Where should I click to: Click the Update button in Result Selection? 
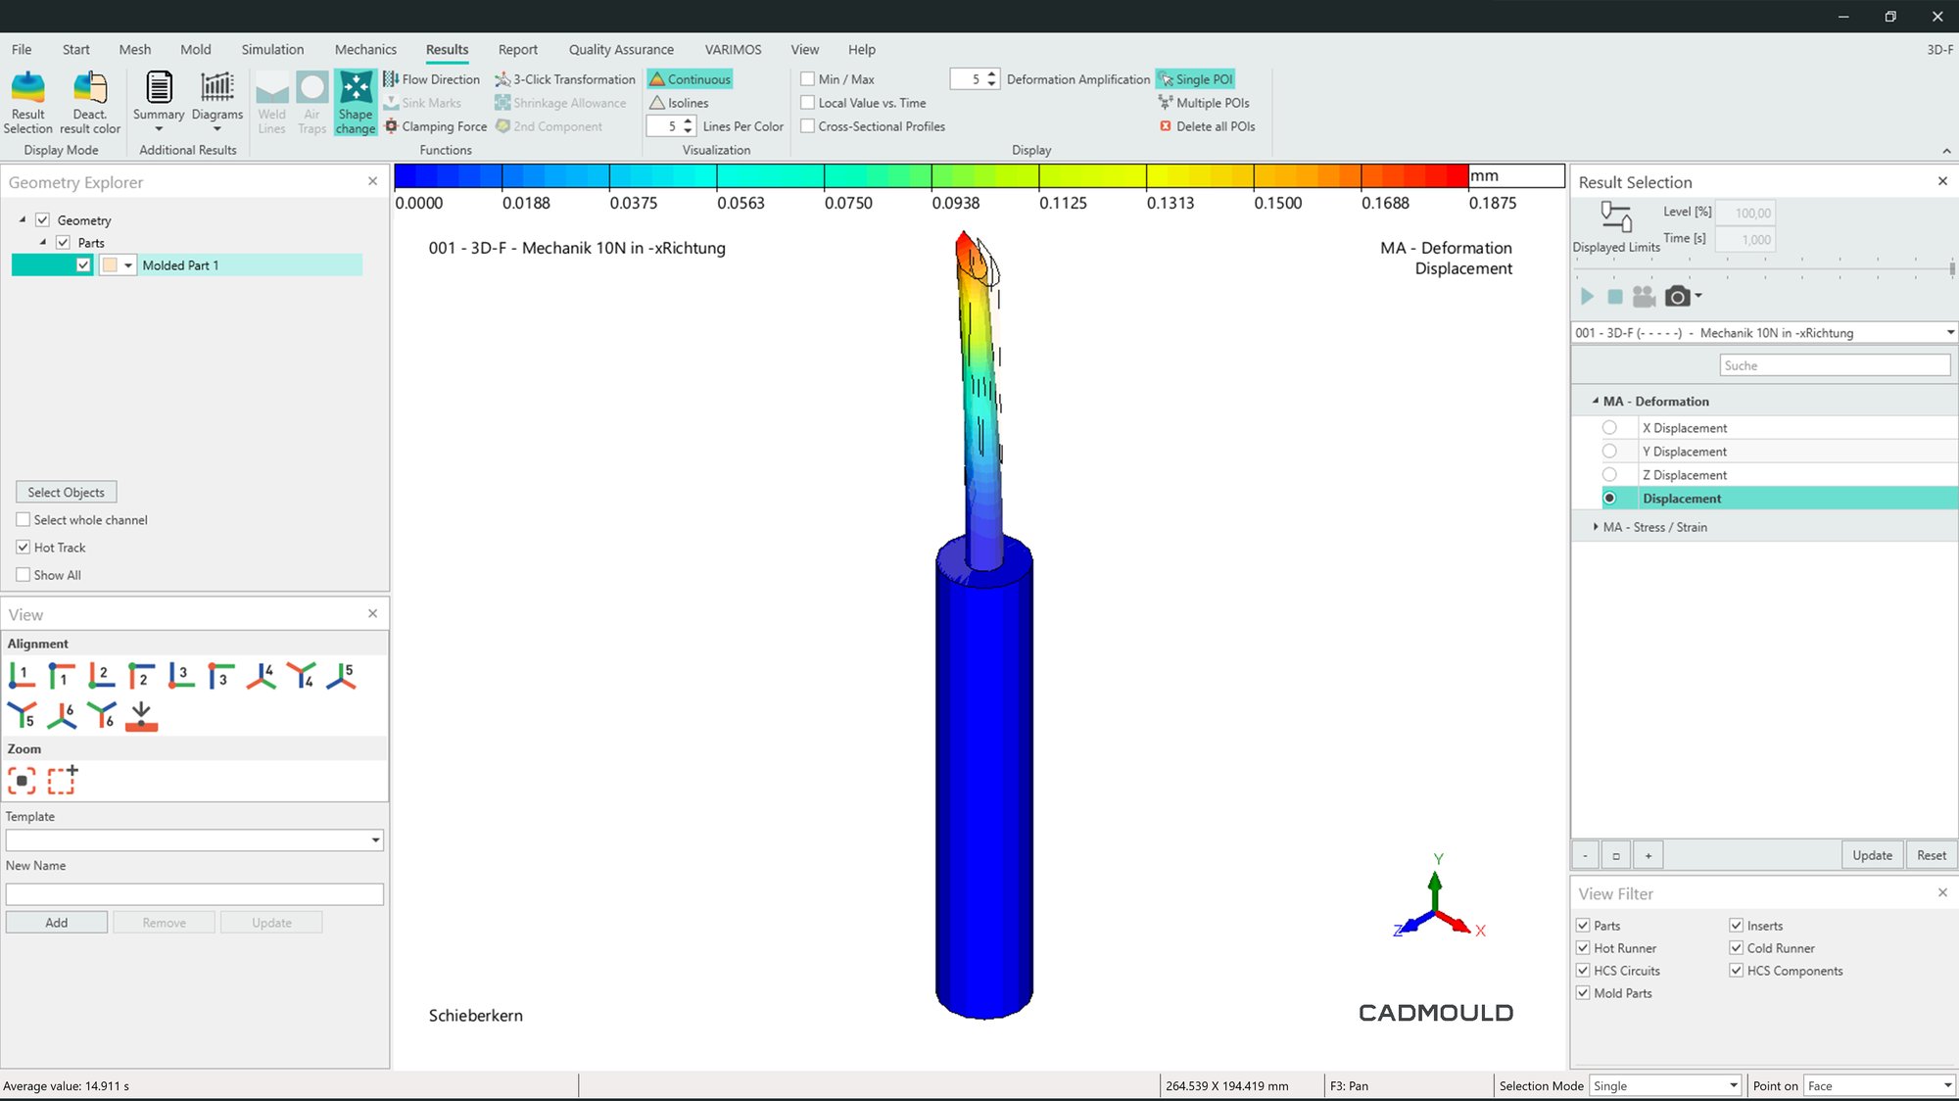coord(1872,855)
